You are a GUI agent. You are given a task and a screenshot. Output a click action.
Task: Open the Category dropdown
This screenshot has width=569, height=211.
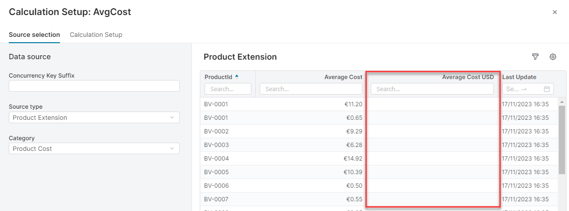point(94,148)
